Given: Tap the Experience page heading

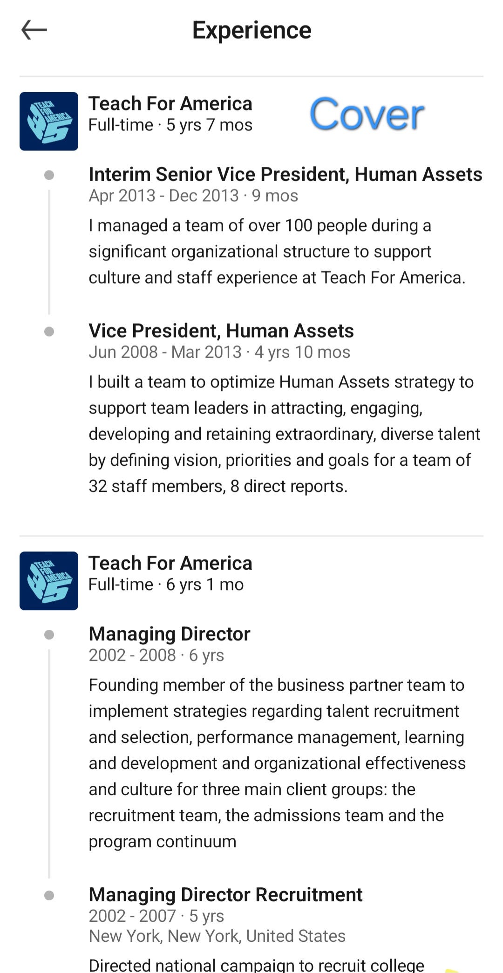Looking at the screenshot, I should click(251, 30).
